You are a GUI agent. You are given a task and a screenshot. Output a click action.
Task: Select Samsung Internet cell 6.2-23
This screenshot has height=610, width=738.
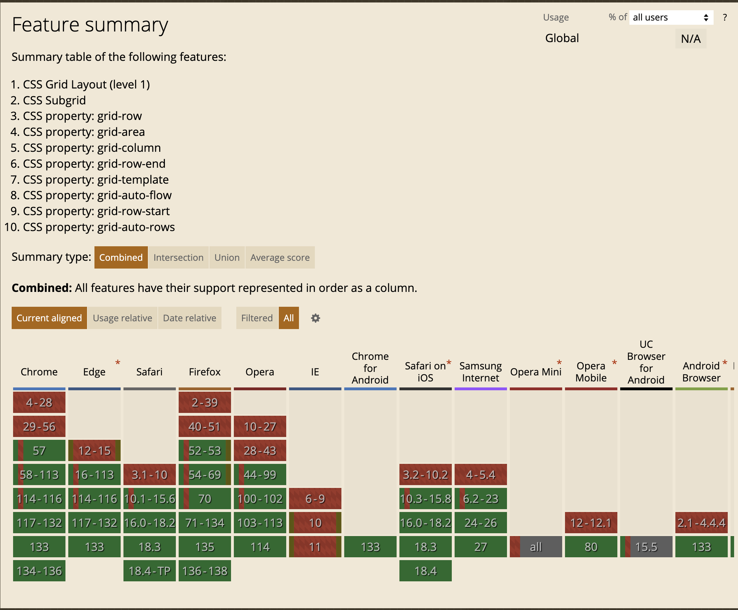[481, 499]
